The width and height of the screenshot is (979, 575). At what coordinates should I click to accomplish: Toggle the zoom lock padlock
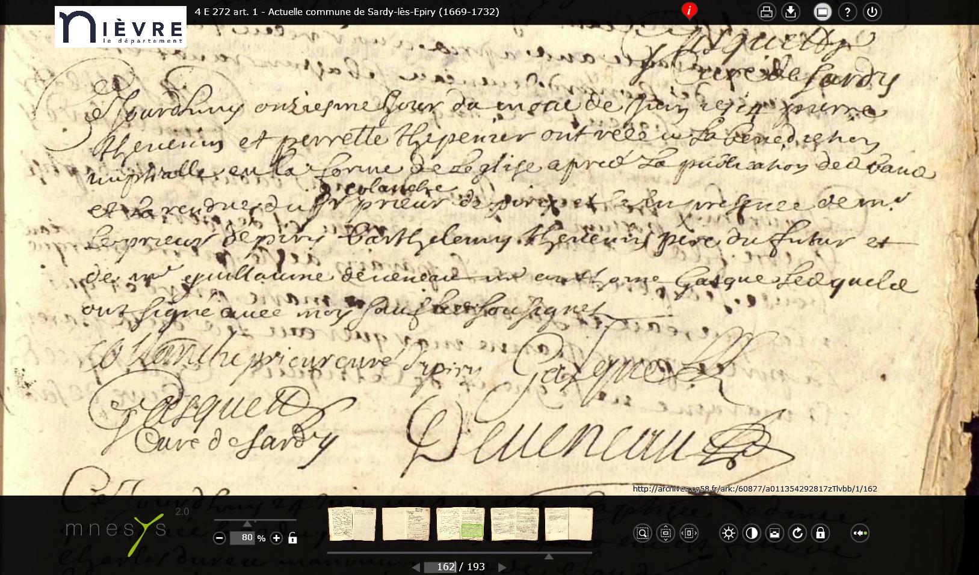click(292, 538)
